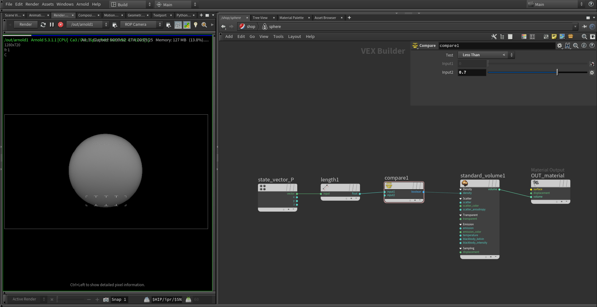Toggle the preview checker icon in render toolbar
This screenshot has width=597, height=307.
[187, 25]
